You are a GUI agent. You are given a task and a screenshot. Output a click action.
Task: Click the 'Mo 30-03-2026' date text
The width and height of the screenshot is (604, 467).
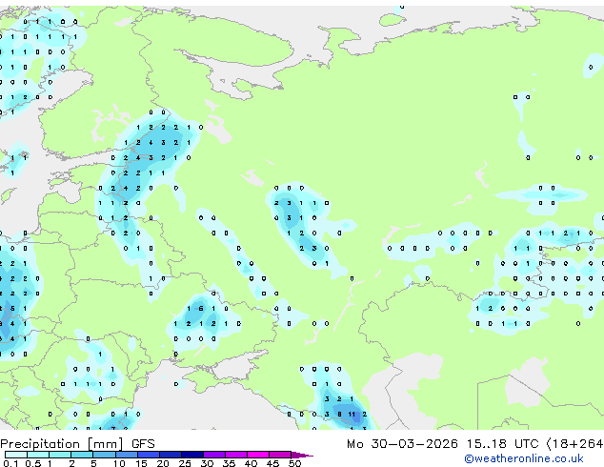click(402, 444)
